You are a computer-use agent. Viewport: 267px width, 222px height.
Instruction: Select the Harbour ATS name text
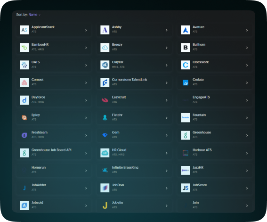(202, 150)
